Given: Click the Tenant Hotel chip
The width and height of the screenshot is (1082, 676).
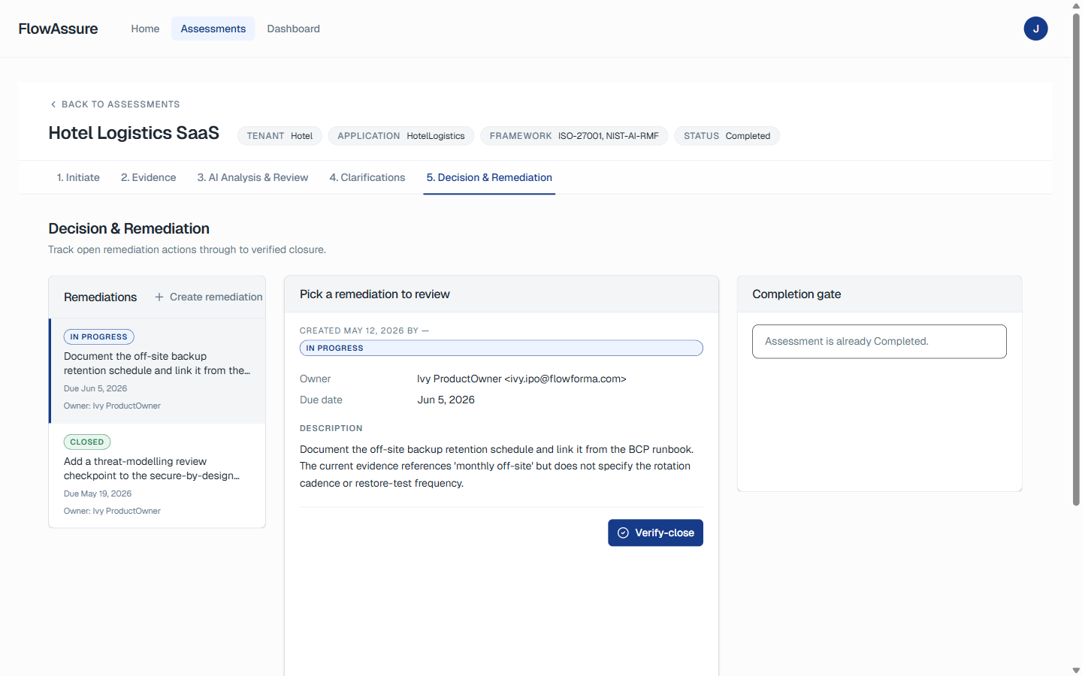Looking at the screenshot, I should pyautogui.click(x=280, y=136).
